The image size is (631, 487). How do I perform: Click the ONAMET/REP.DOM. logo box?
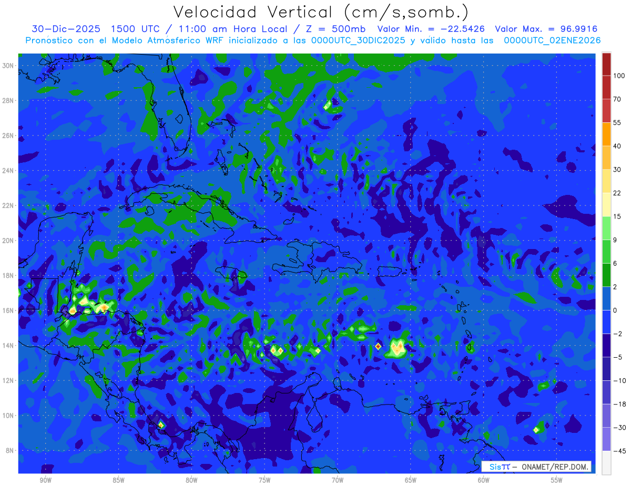(x=536, y=467)
